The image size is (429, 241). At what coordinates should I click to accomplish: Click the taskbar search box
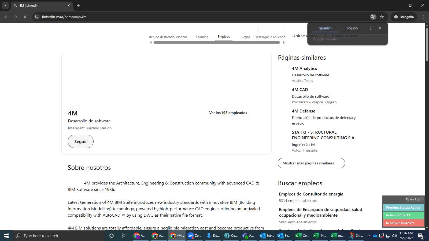pos(59,236)
